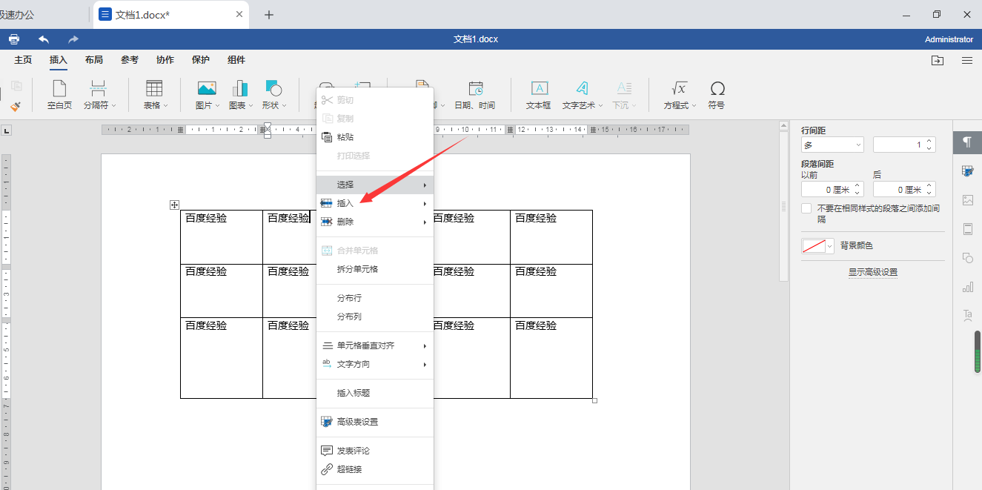Insert date and time

pos(474,95)
